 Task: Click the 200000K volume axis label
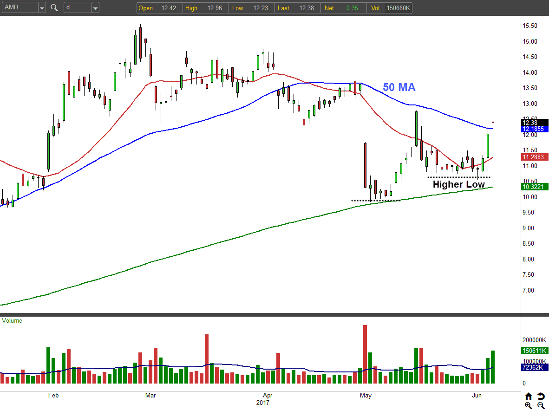[x=534, y=340]
